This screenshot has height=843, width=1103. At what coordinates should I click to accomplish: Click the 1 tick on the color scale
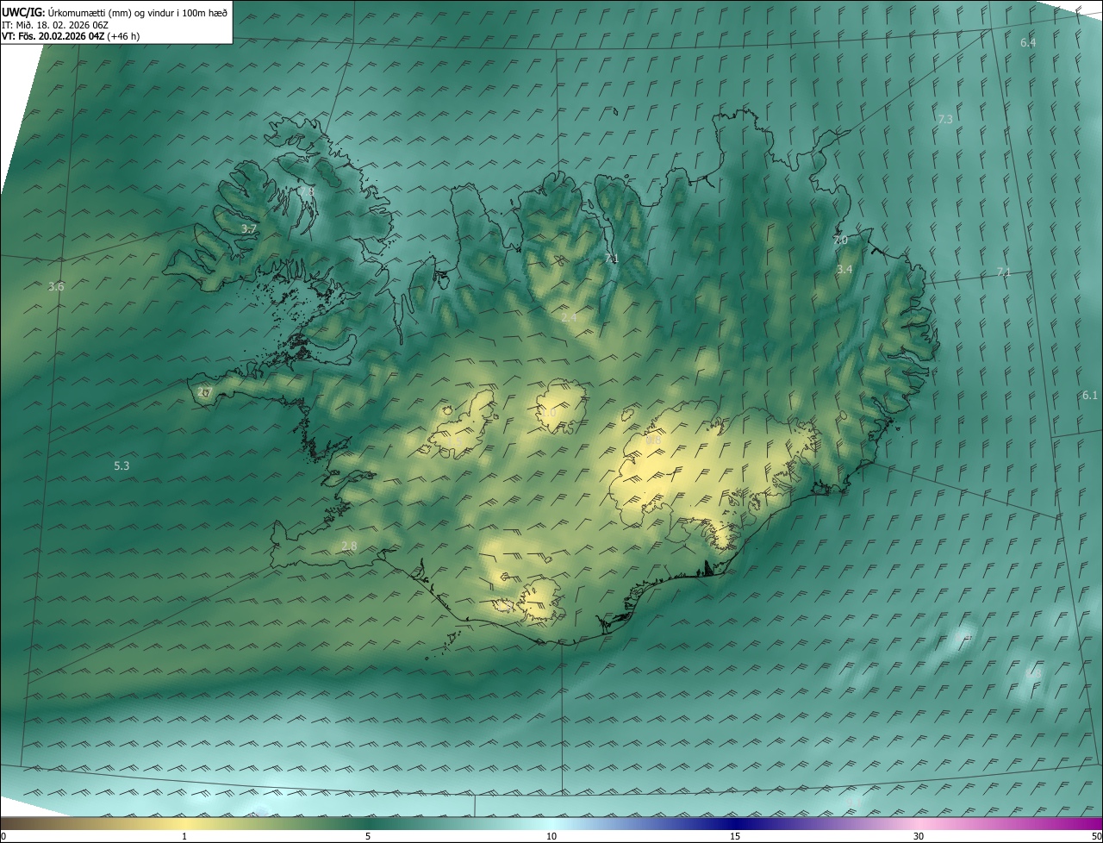[184, 836]
